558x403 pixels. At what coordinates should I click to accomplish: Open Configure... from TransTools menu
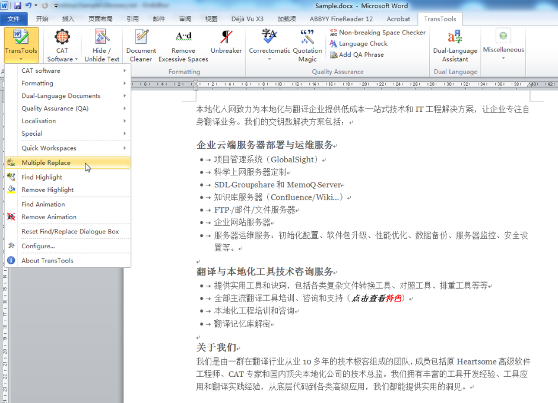pos(38,246)
